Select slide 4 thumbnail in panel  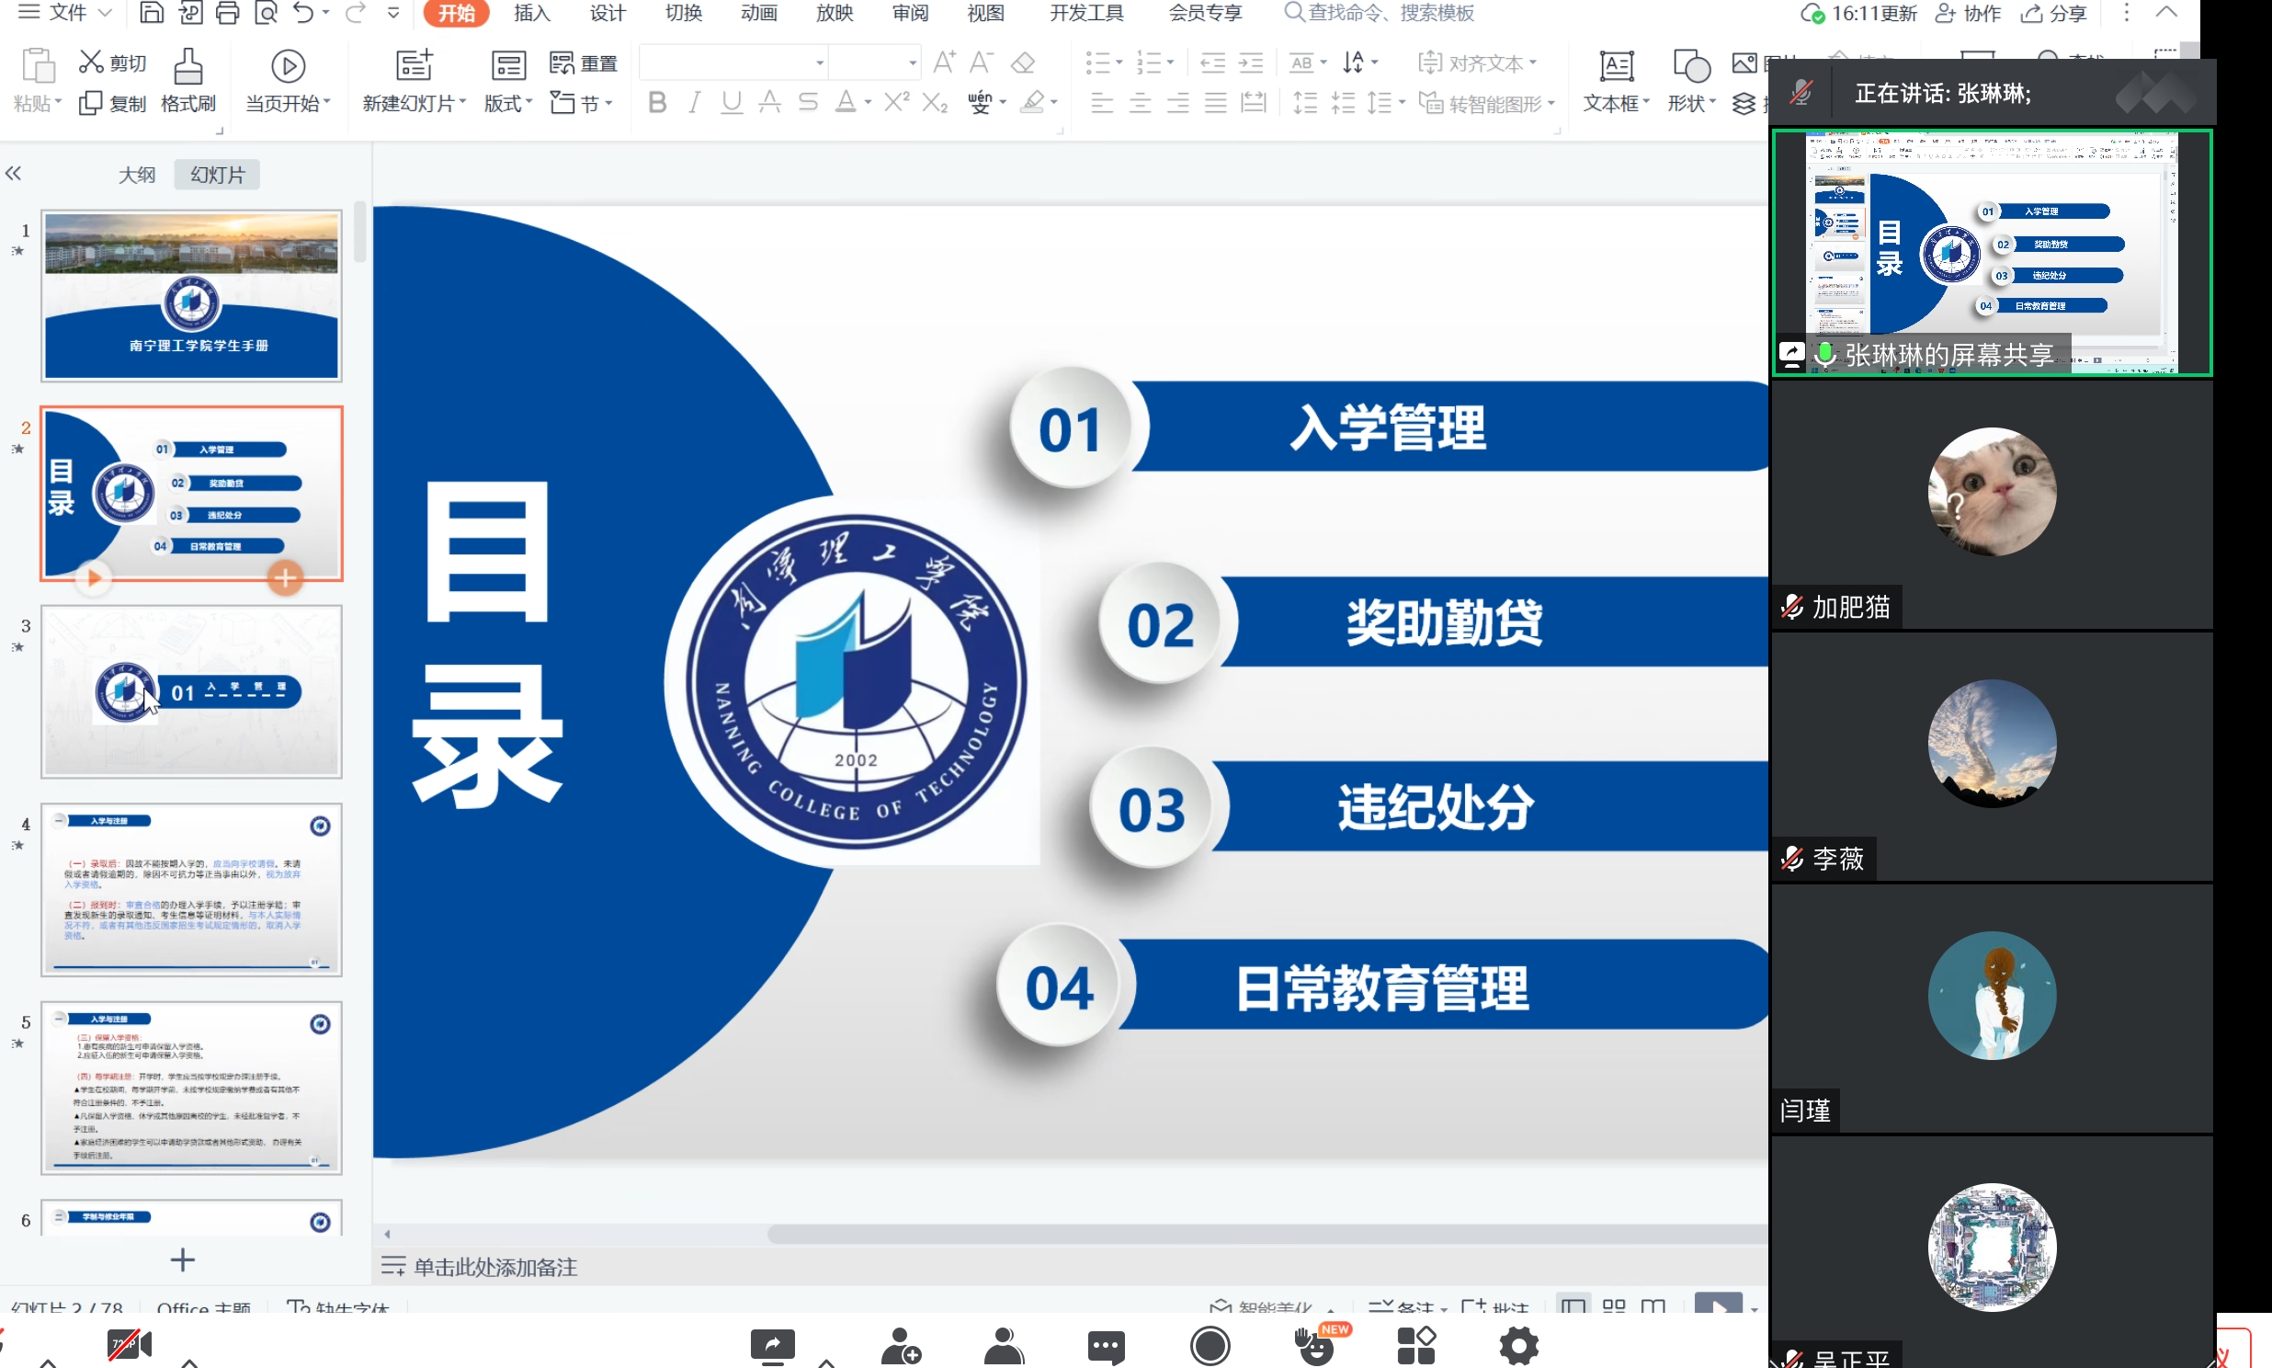pyautogui.click(x=192, y=889)
